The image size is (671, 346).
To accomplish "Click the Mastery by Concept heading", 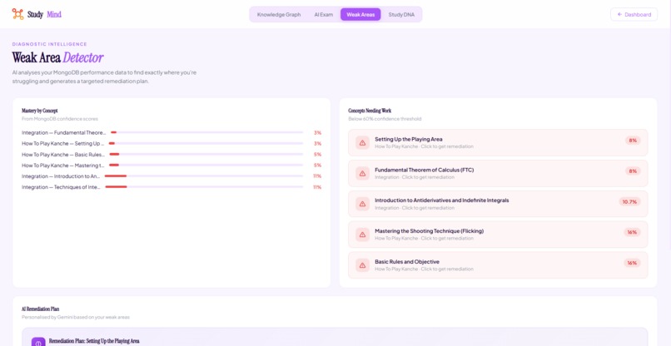I will coord(40,111).
